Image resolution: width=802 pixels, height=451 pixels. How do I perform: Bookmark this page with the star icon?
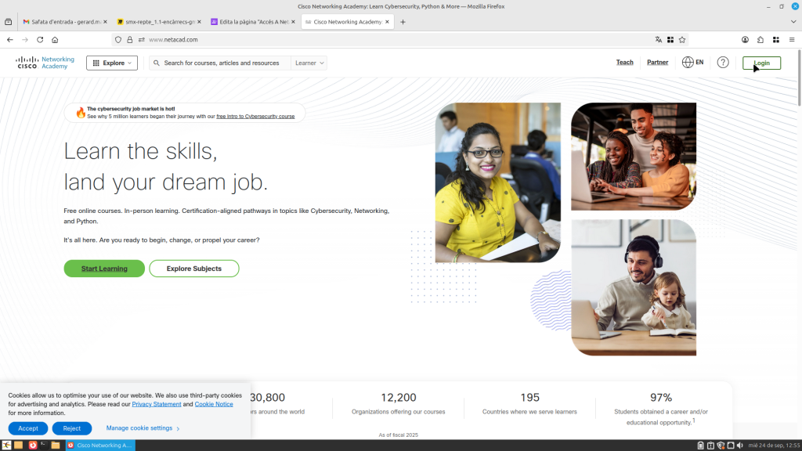point(682,39)
